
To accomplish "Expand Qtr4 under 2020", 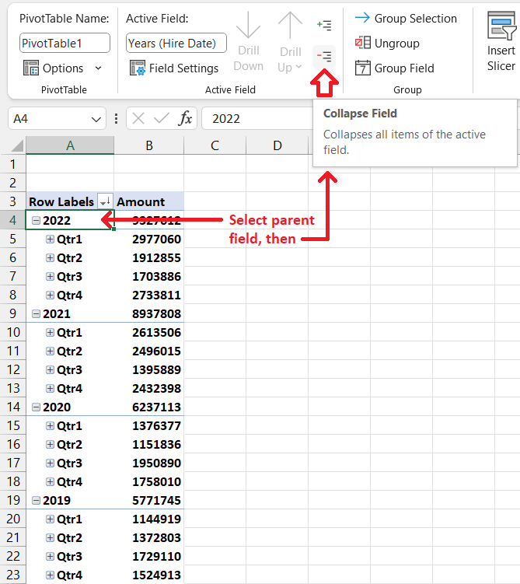I will point(50,481).
